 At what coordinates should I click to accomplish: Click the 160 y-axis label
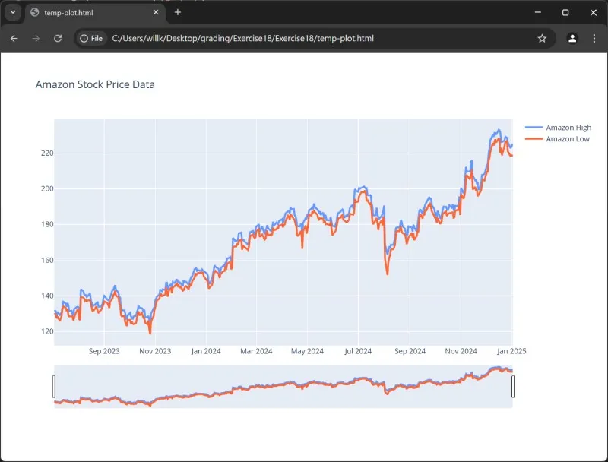pos(47,260)
